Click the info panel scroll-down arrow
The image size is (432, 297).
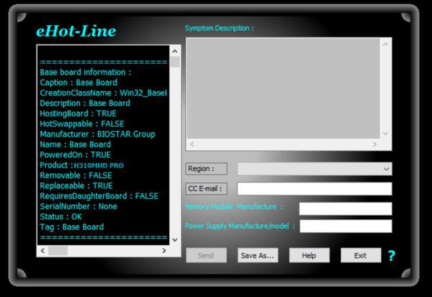tap(174, 240)
